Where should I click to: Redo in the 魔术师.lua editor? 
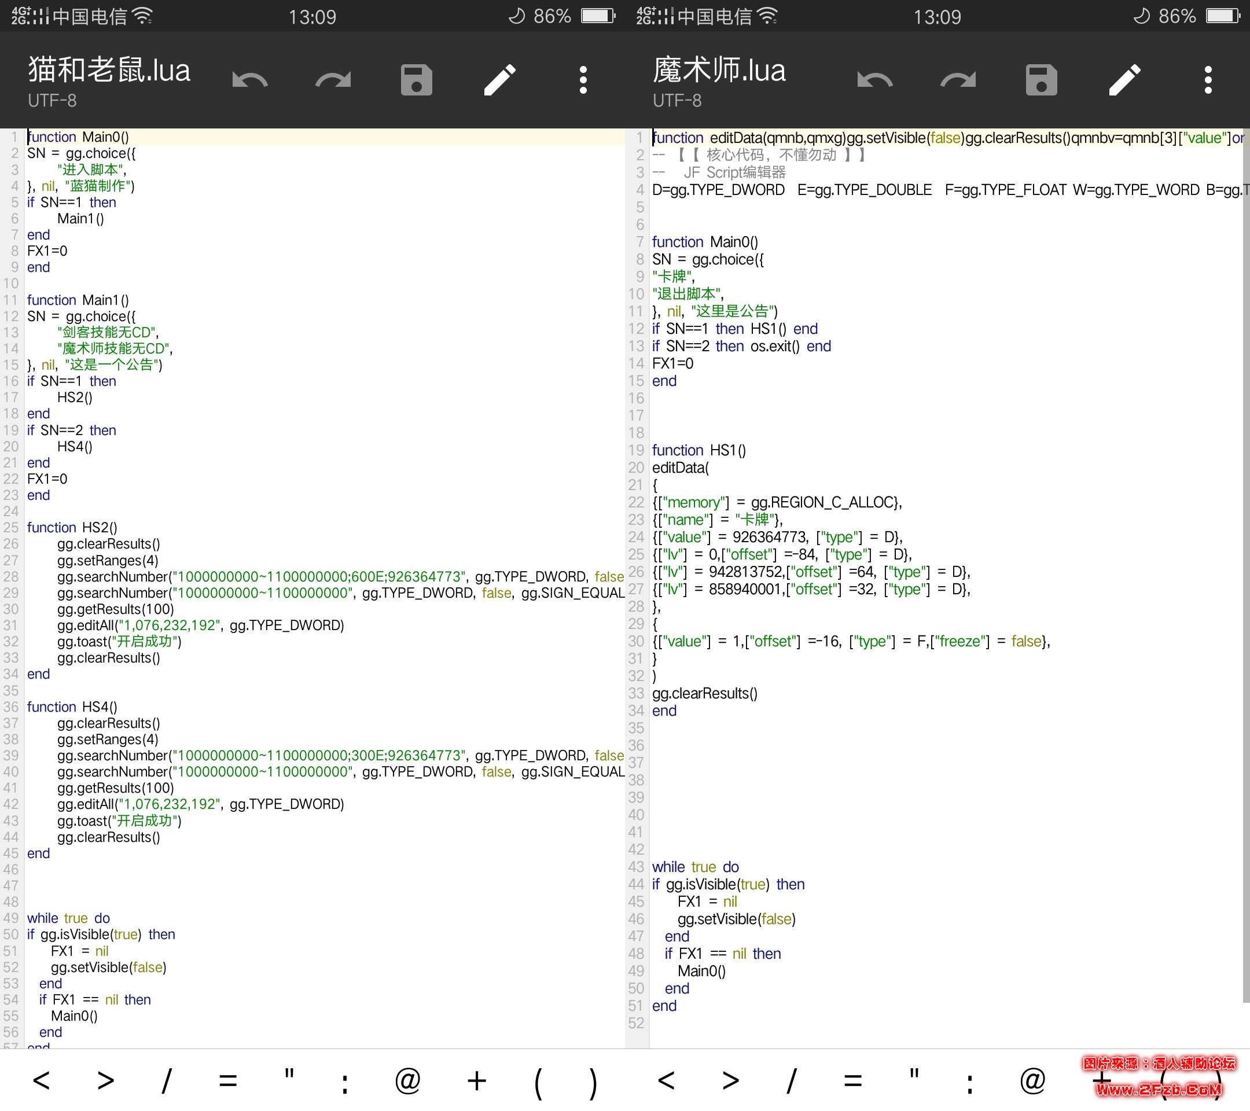tap(958, 80)
